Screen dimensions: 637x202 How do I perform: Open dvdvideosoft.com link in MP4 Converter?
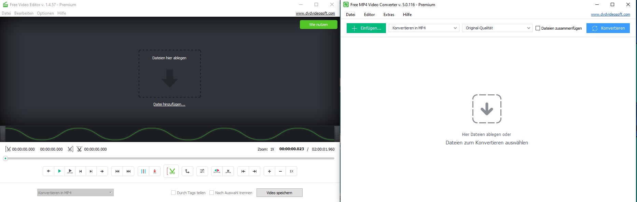point(610,14)
